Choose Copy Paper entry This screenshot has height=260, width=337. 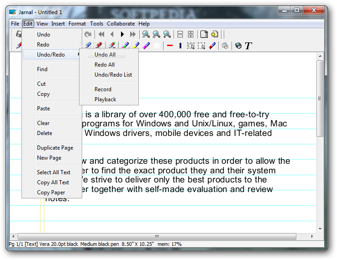(x=51, y=192)
